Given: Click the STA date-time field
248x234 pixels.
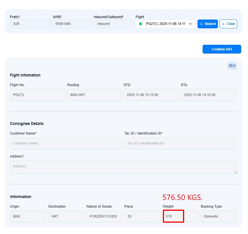Looking at the screenshot, I should coord(208,95).
